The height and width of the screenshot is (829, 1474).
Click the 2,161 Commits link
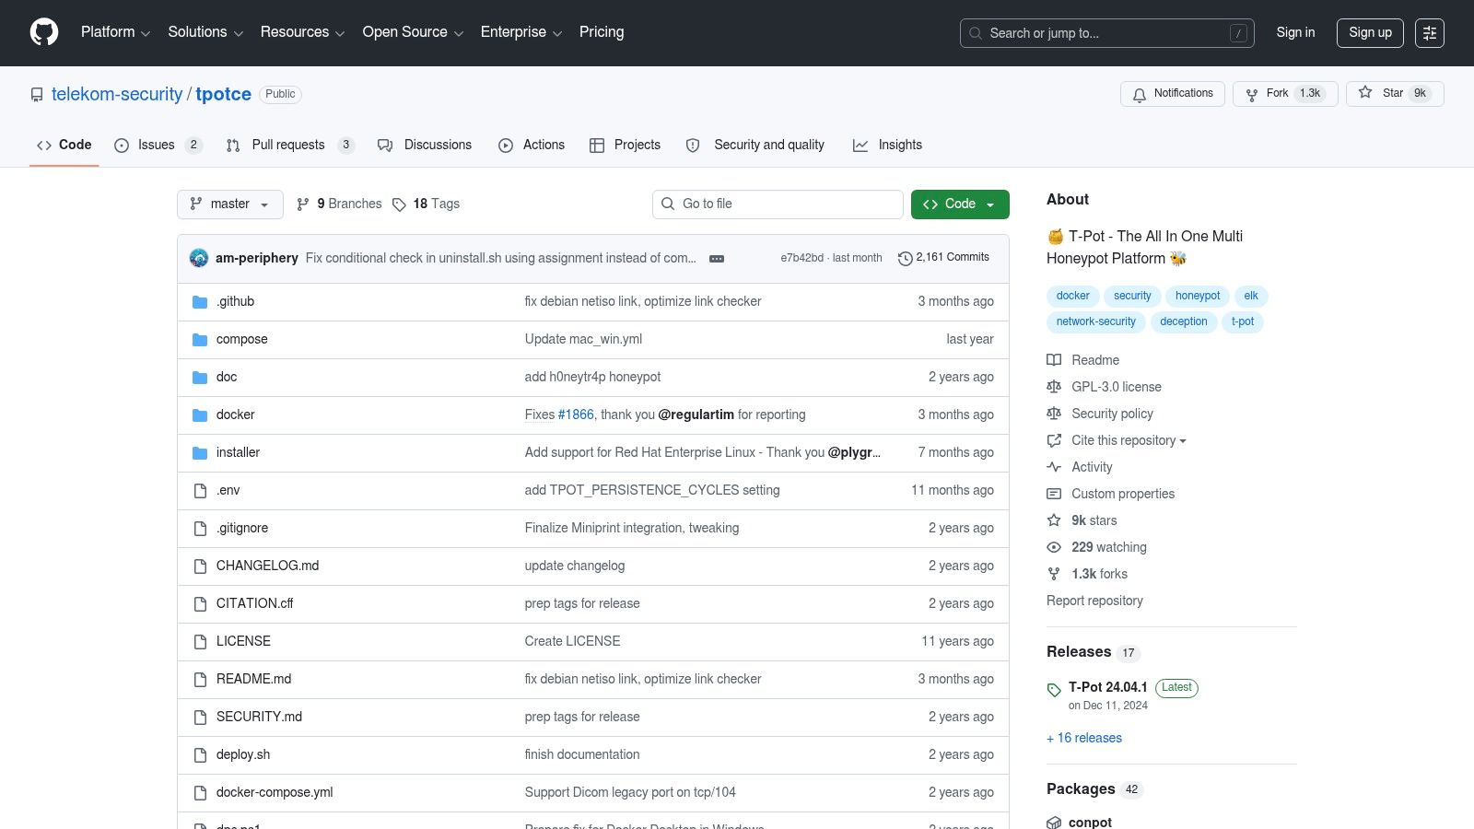(x=943, y=258)
